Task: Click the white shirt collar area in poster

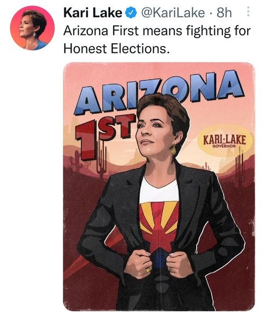Action: tap(159, 190)
